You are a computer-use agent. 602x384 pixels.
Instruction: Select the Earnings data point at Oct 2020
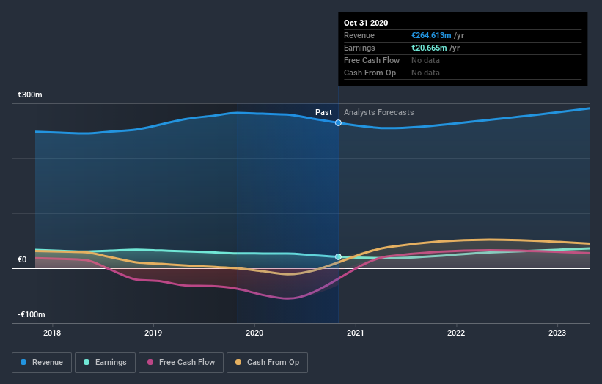click(338, 257)
